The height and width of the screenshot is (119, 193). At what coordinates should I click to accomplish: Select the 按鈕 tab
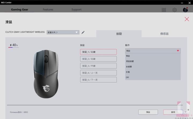pos(119,34)
